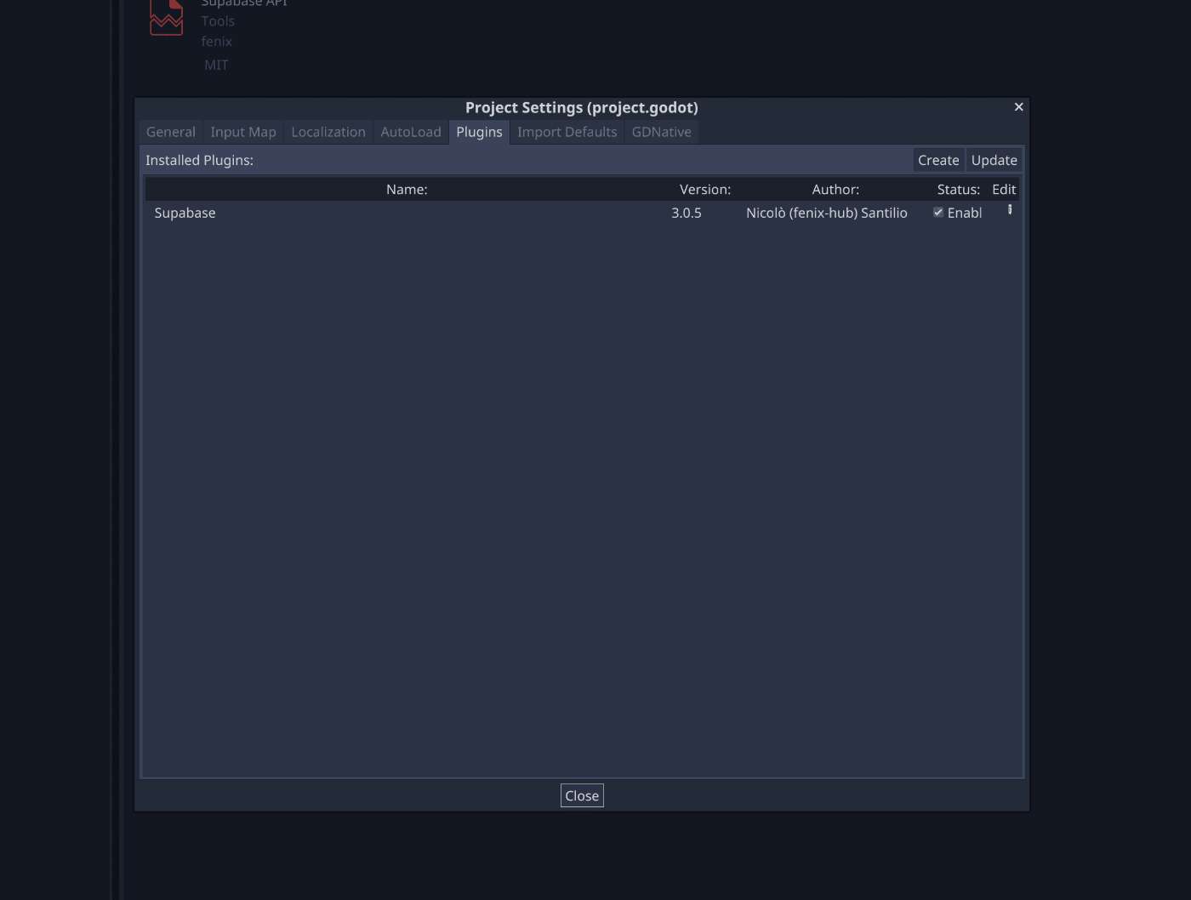
Task: Click the fenix author link behind dialog
Action: point(216,42)
